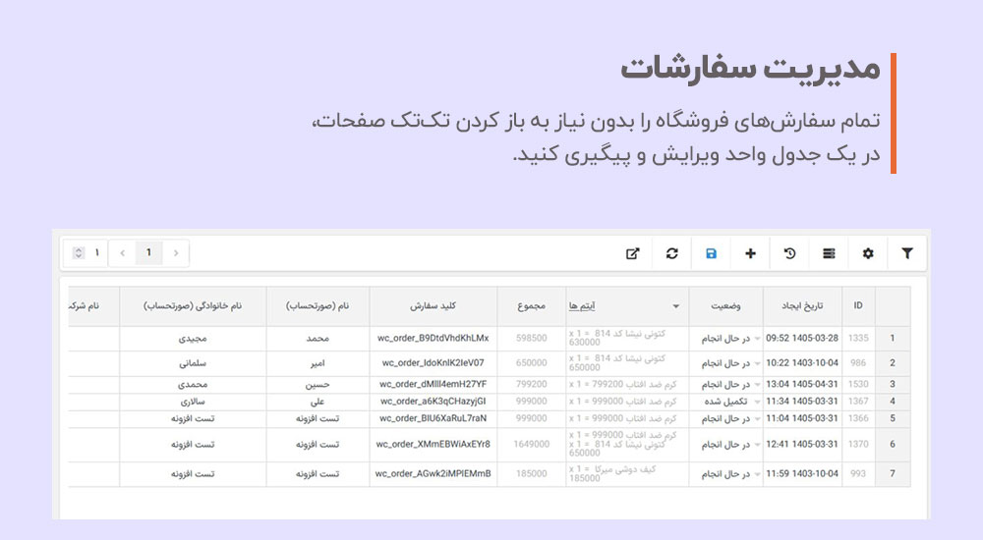Click the وضعیت column header
Viewport: 983px width, 540px height.
726,305
